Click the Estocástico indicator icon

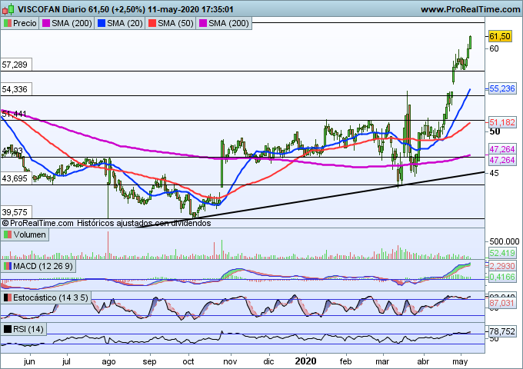click(8, 297)
